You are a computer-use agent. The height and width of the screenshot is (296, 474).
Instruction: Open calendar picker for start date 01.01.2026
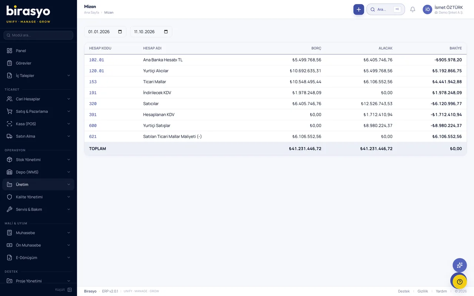[120, 32]
